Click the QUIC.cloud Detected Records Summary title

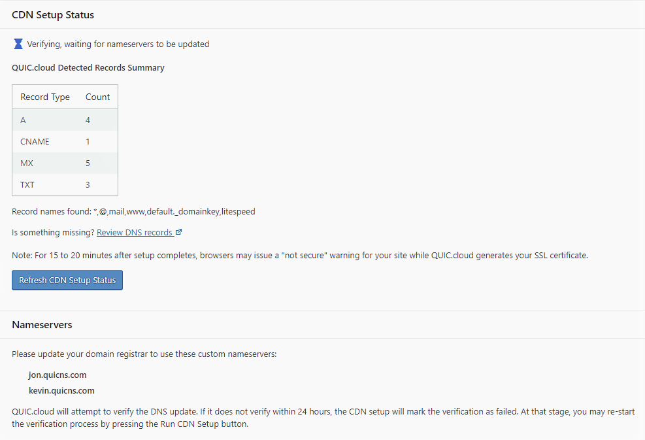[x=88, y=67]
